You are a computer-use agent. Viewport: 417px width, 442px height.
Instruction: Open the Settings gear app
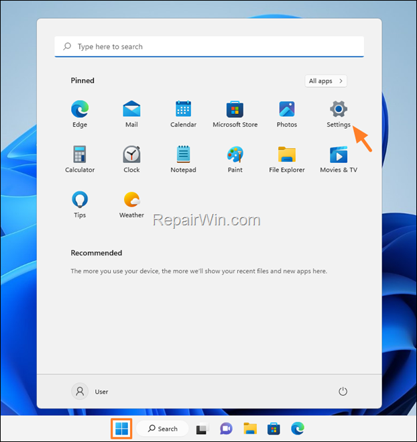point(339,113)
